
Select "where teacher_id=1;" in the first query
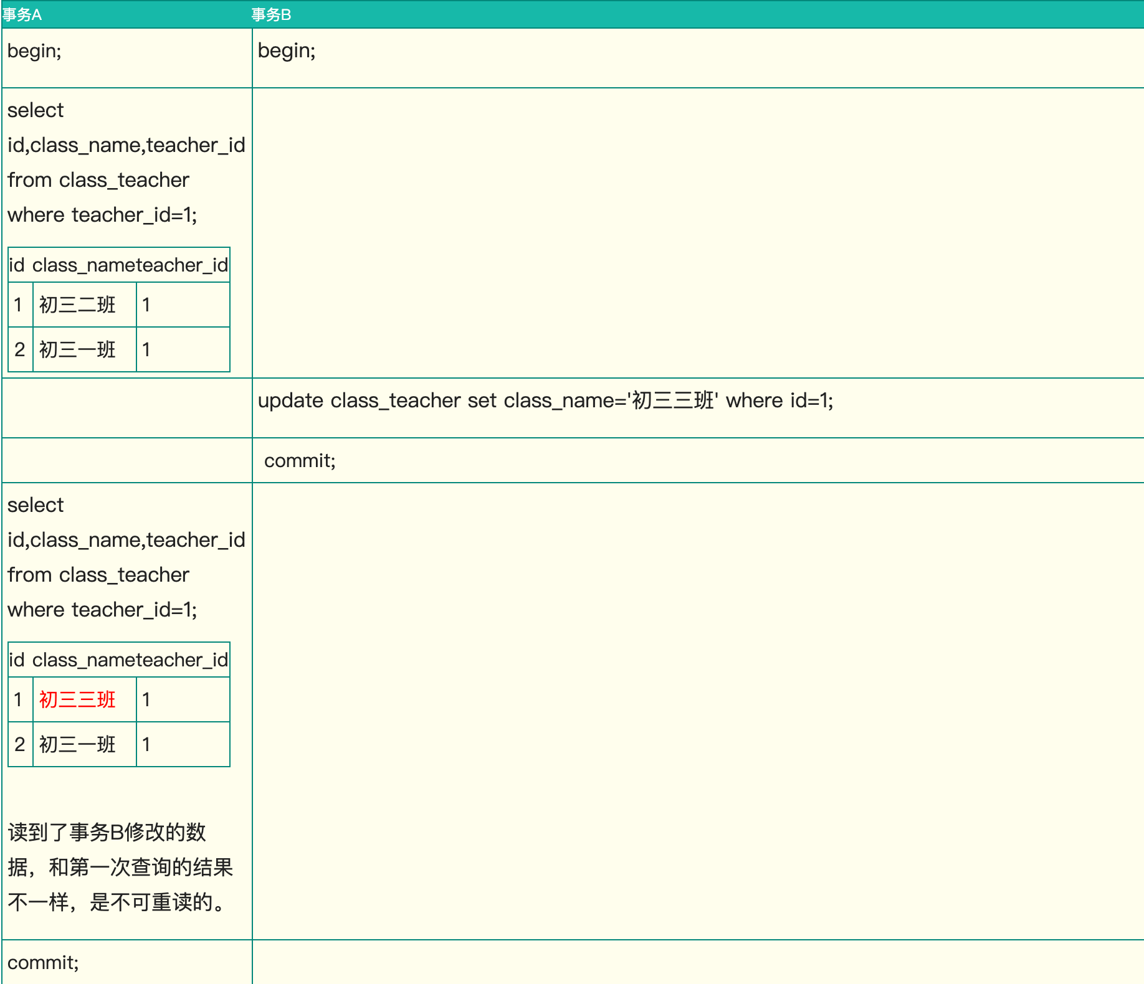coord(102,215)
